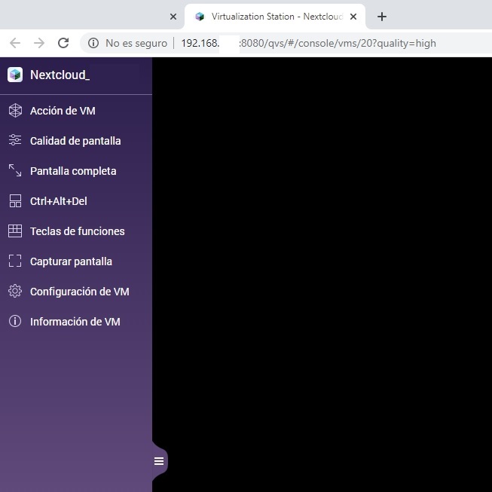Close the Virtualization Station - Nextcloud tab
This screenshot has height=492, width=492.
pyautogui.click(x=353, y=17)
